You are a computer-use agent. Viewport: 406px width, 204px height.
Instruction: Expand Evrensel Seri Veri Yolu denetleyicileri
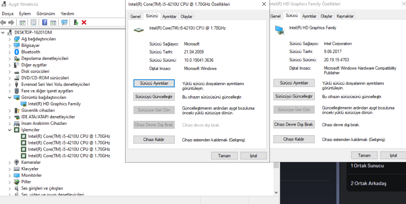point(10,84)
